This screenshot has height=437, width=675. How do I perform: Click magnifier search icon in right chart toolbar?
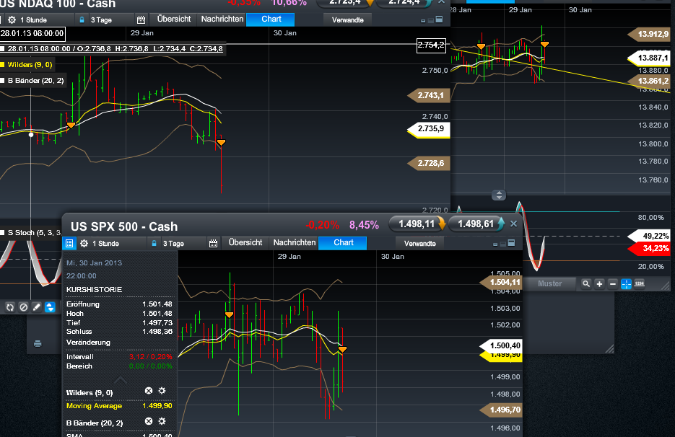click(586, 284)
